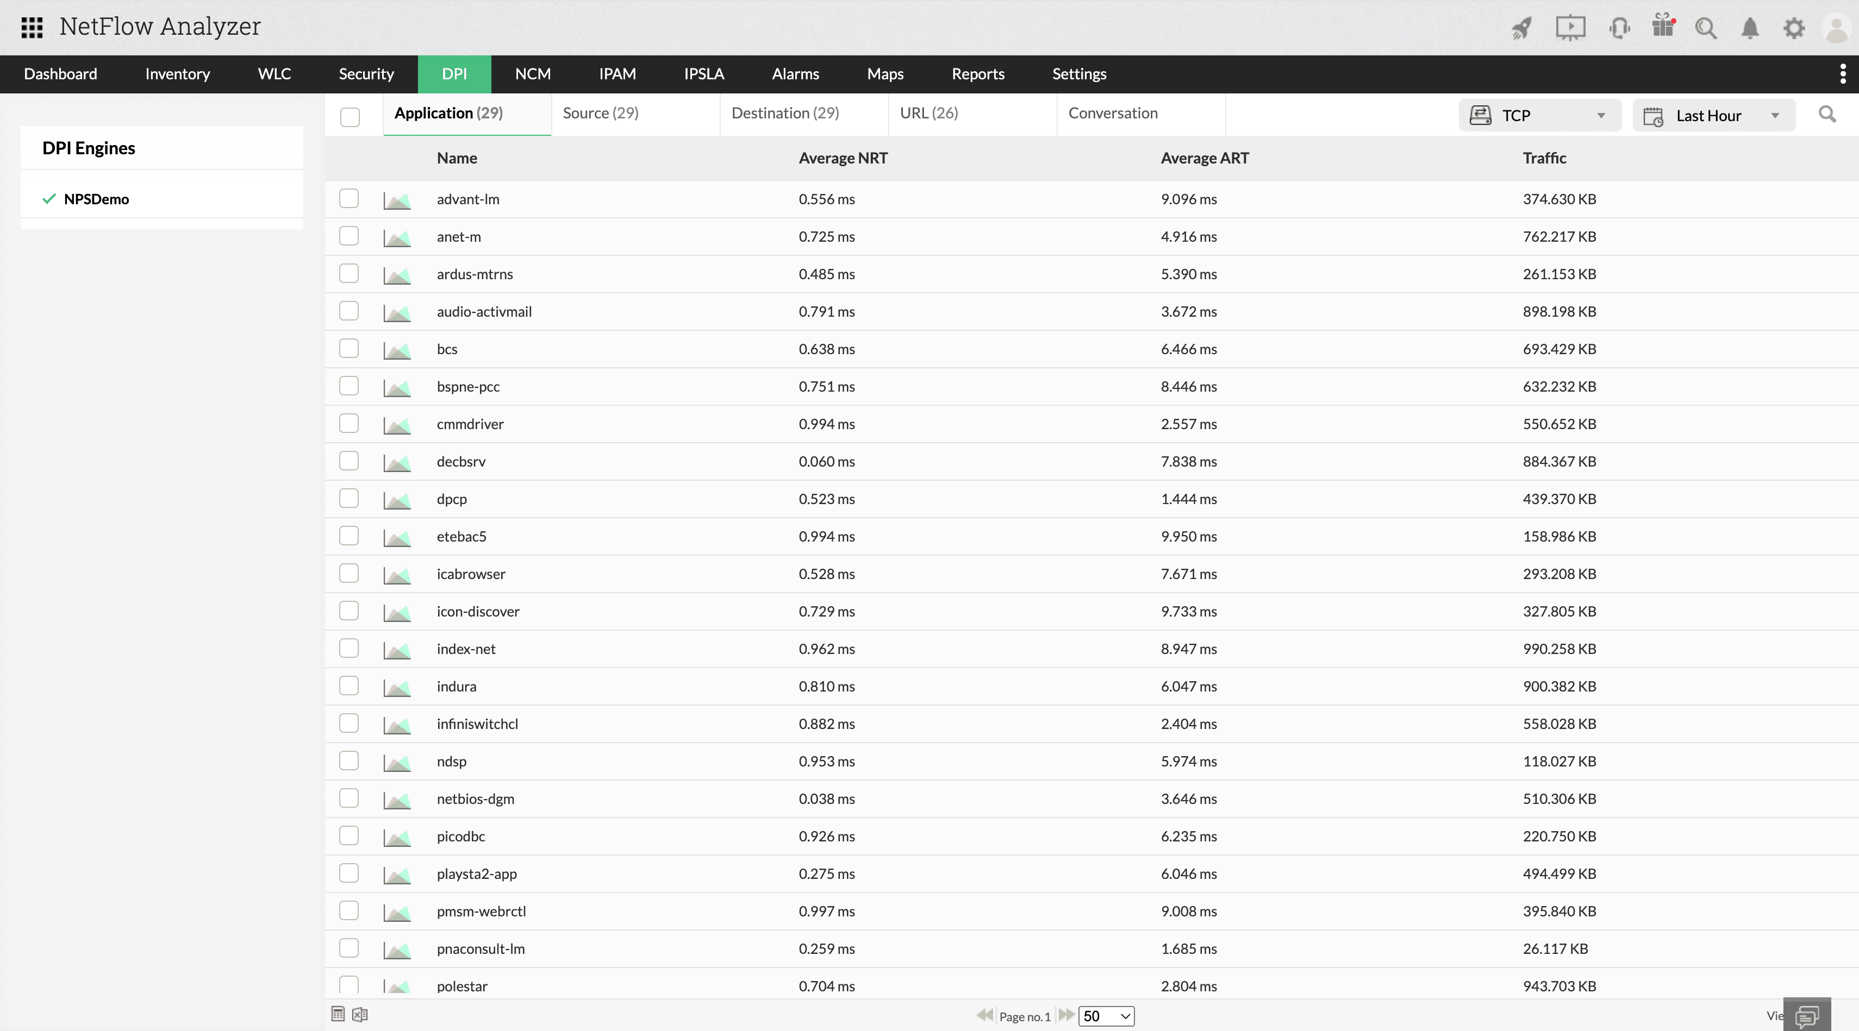Screen dimensions: 1859x1031
Task: Click the graph icon for advant-lm
Action: point(397,200)
